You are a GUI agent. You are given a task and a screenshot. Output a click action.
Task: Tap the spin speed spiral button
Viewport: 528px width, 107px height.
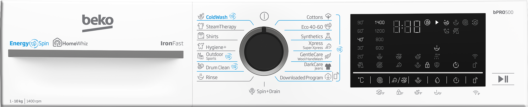pyautogui.click(x=380, y=80)
